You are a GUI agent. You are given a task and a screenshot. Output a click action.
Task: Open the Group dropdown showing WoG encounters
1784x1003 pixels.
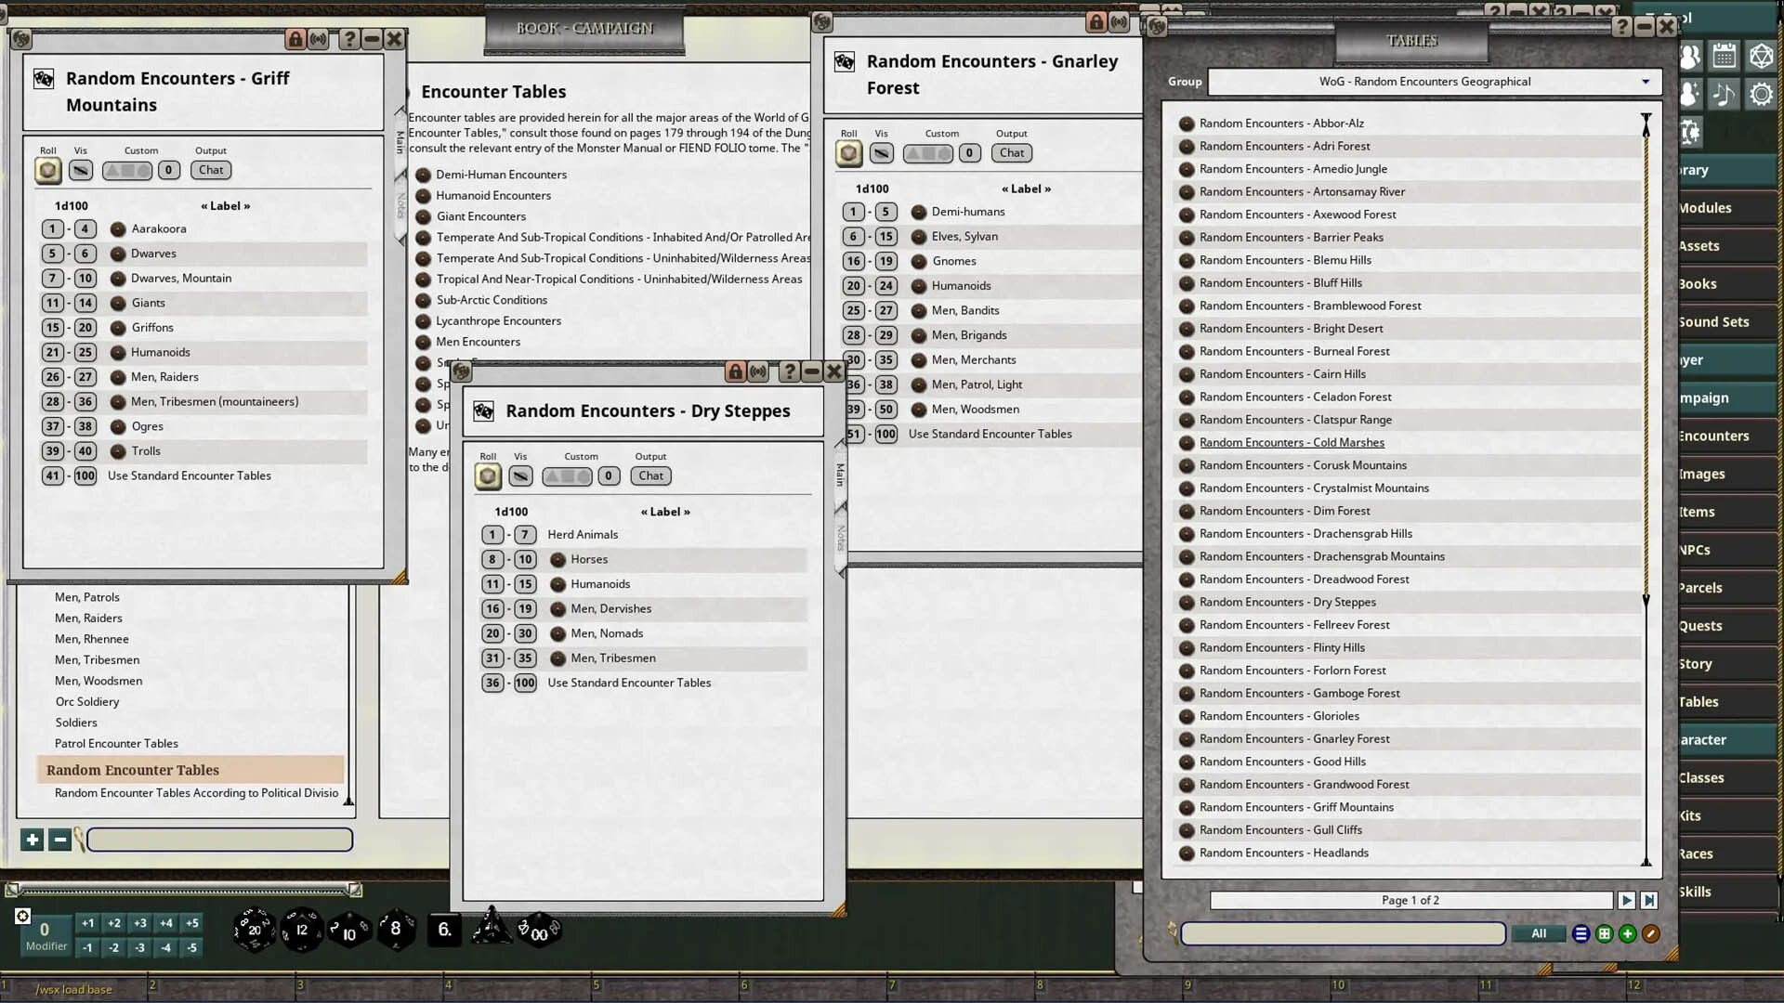coord(1426,82)
